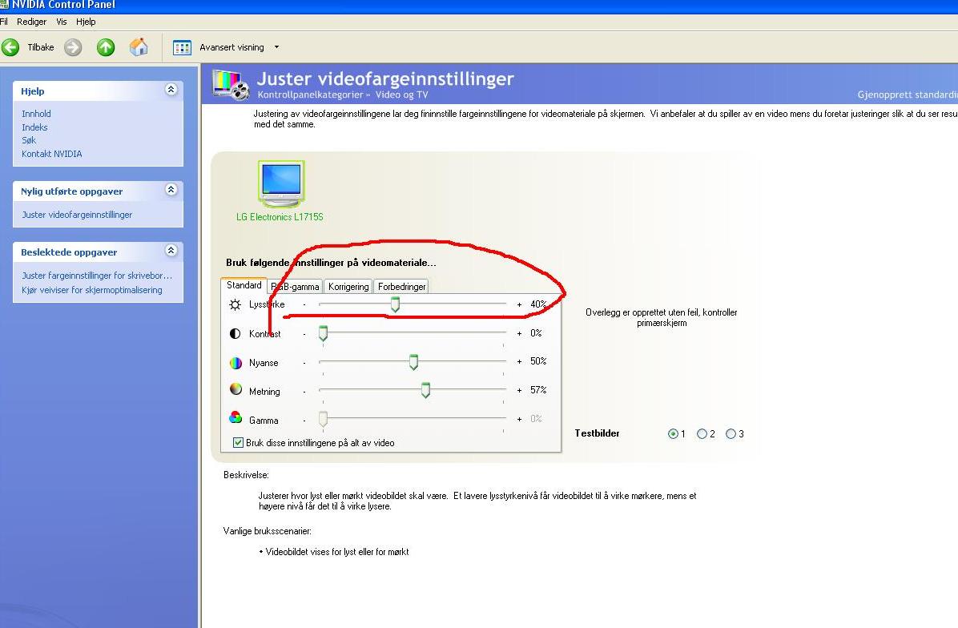The width and height of the screenshot is (958, 628).
Task: Go to the Home icon in toolbar
Action: click(x=139, y=47)
